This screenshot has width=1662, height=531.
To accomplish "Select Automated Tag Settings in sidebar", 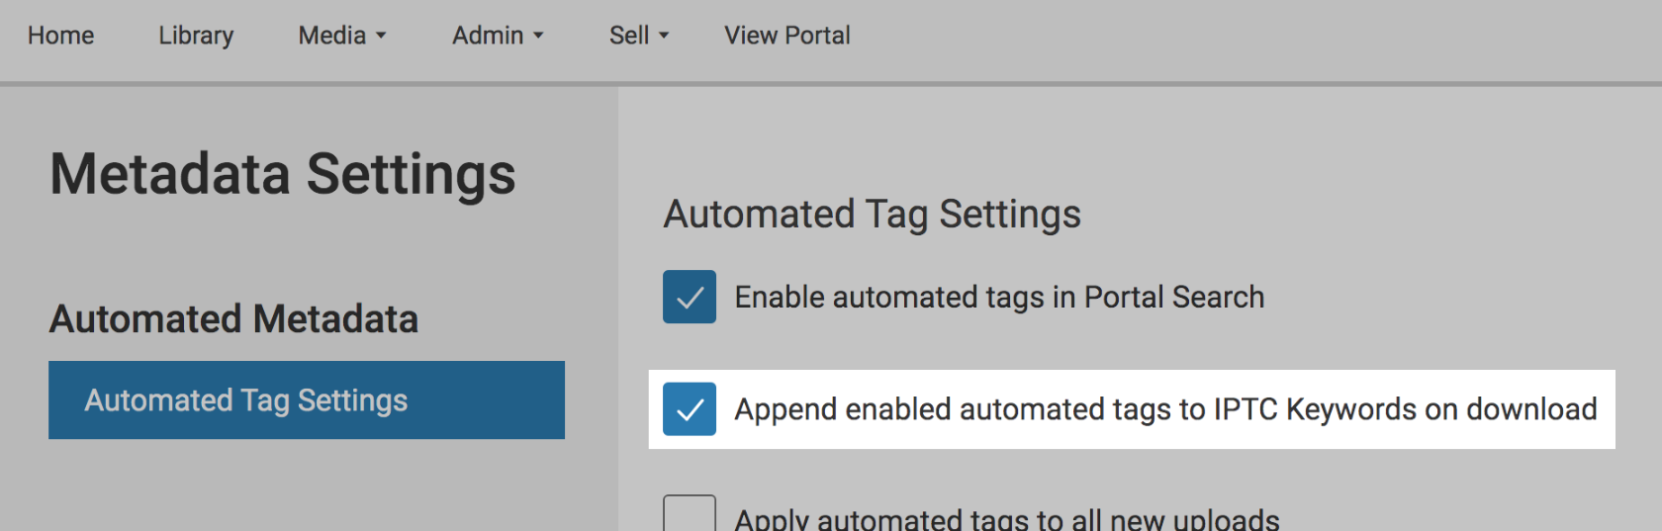I will 307,399.
